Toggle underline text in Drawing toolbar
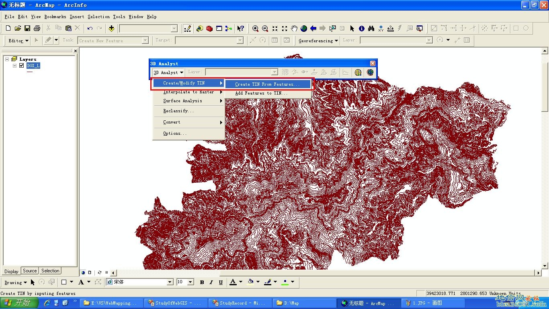The width and height of the screenshot is (549, 309). [221, 282]
